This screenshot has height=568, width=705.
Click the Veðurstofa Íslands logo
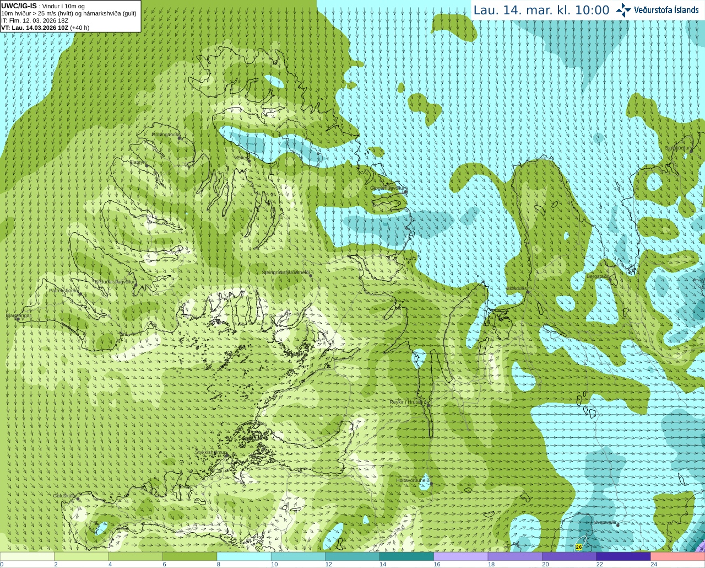(x=657, y=10)
